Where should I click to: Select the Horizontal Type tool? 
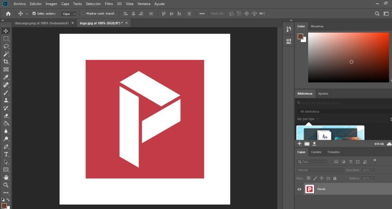tap(6, 154)
